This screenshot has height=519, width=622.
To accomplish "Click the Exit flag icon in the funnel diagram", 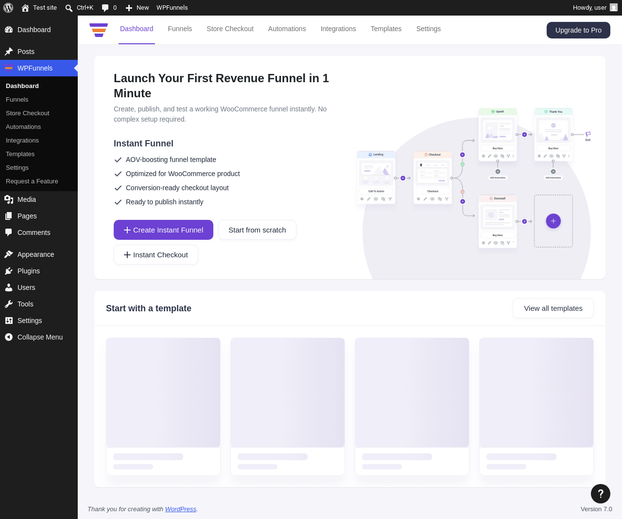I will [588, 134].
